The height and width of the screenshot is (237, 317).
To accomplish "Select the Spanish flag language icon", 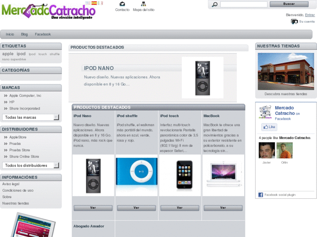I will coord(94,3).
